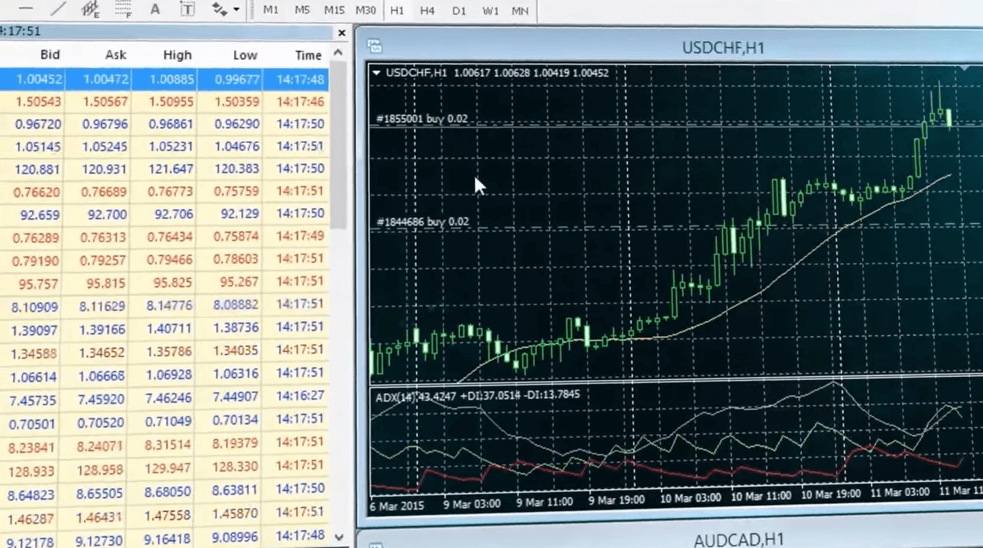The height and width of the screenshot is (548, 983).
Task: Switch to the MN monthly timeframe
Action: [x=520, y=11]
